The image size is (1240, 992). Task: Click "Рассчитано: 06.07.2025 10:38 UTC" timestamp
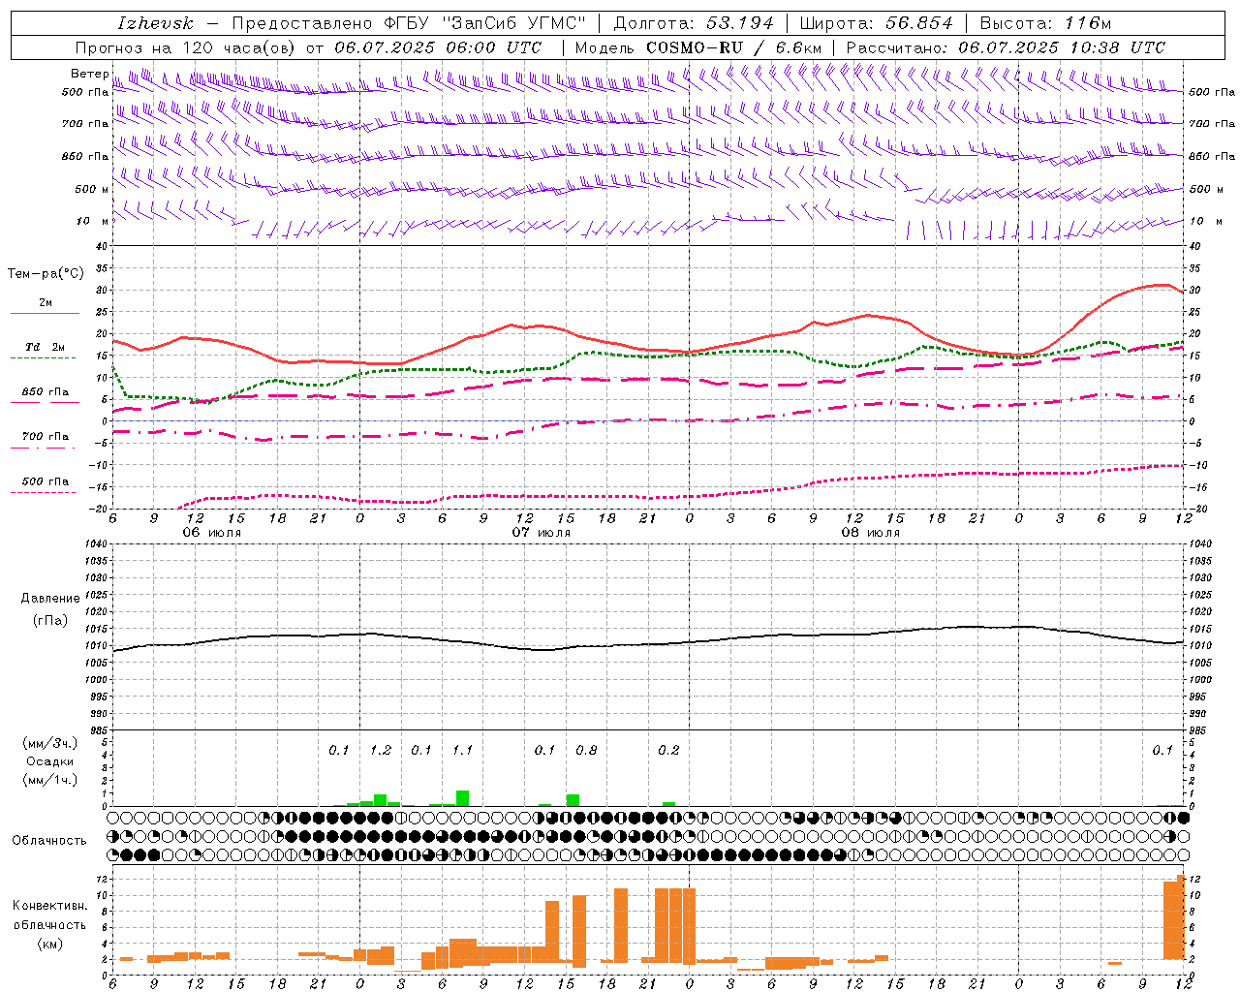point(1006,47)
